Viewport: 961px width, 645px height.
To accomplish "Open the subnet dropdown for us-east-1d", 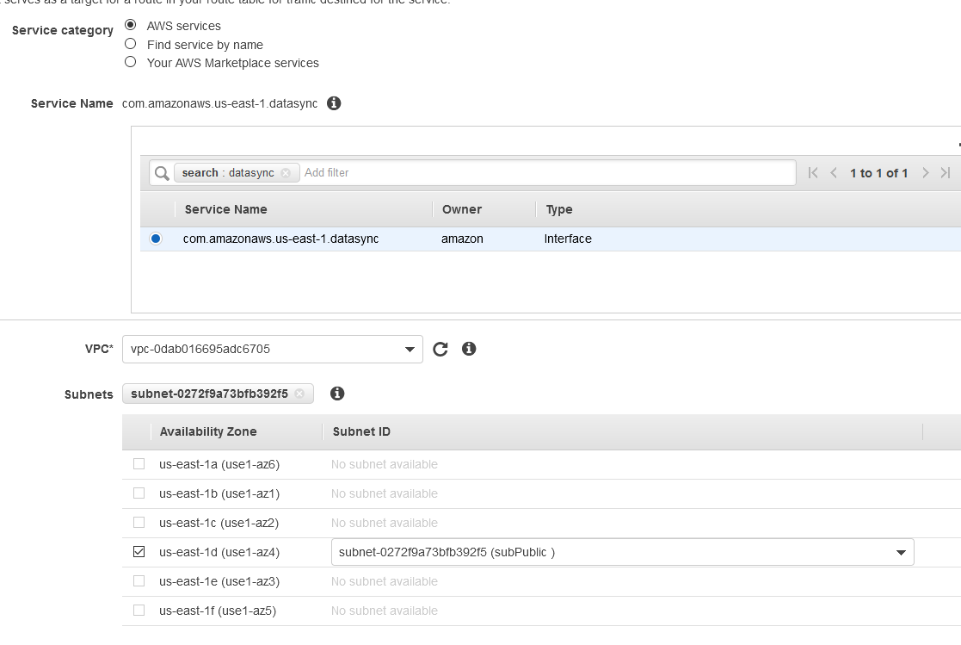I will point(623,552).
